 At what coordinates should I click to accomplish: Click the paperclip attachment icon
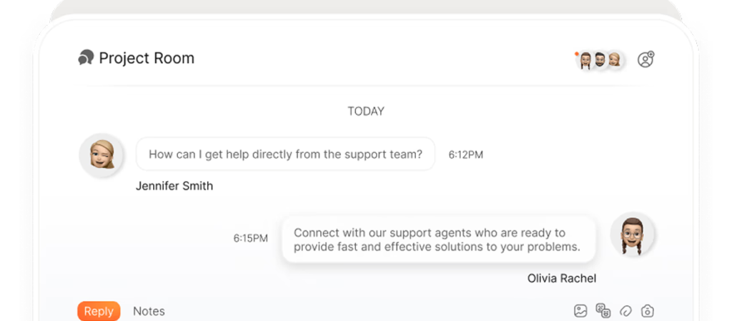pos(625,311)
